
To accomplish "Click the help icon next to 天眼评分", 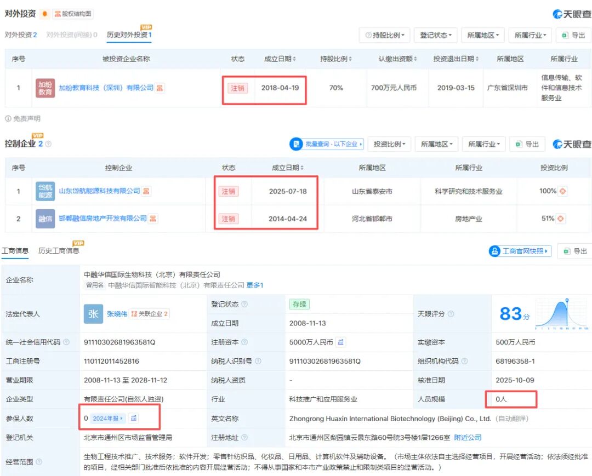I will 451,314.
